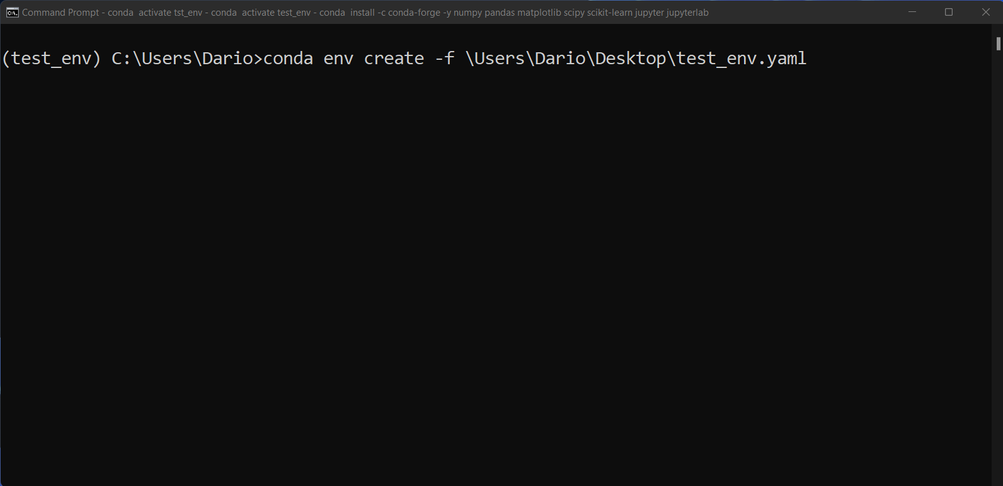Close the Command Prompt window
Image resolution: width=1003 pixels, height=486 pixels.
pos(985,12)
